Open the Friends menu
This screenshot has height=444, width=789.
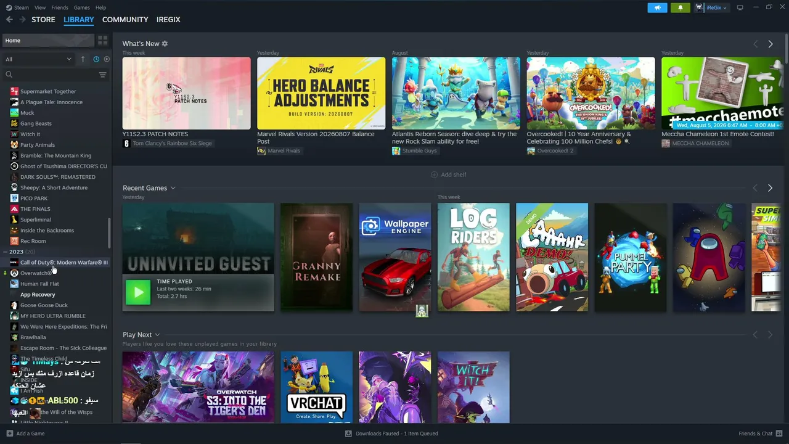tap(60, 7)
